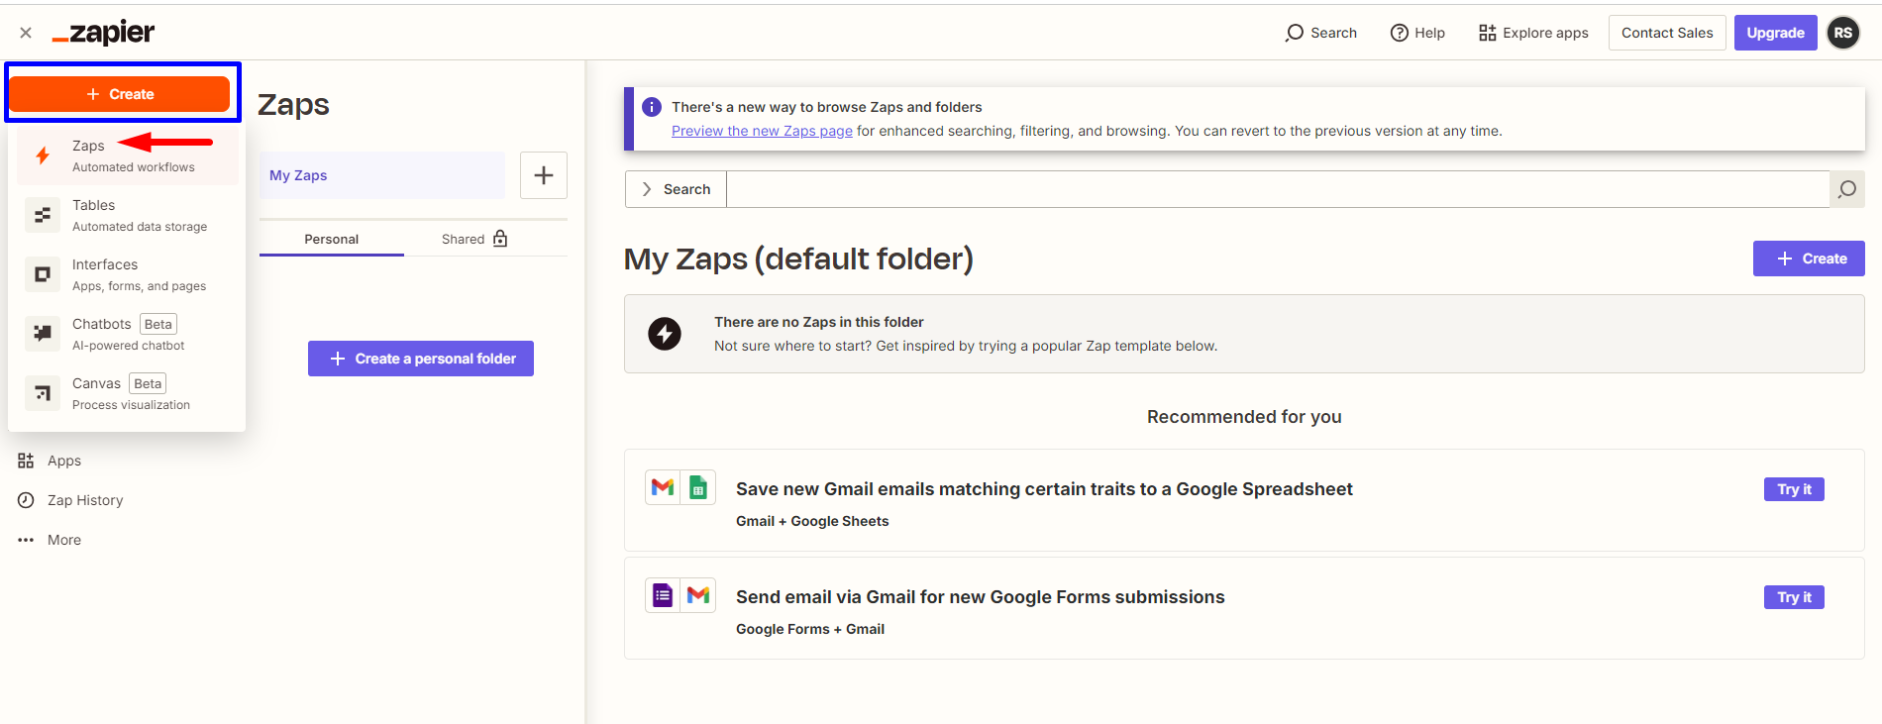Image resolution: width=1882 pixels, height=724 pixels.
Task: Click the 'Gmail + Google Sheets' text
Action: pyautogui.click(x=812, y=521)
